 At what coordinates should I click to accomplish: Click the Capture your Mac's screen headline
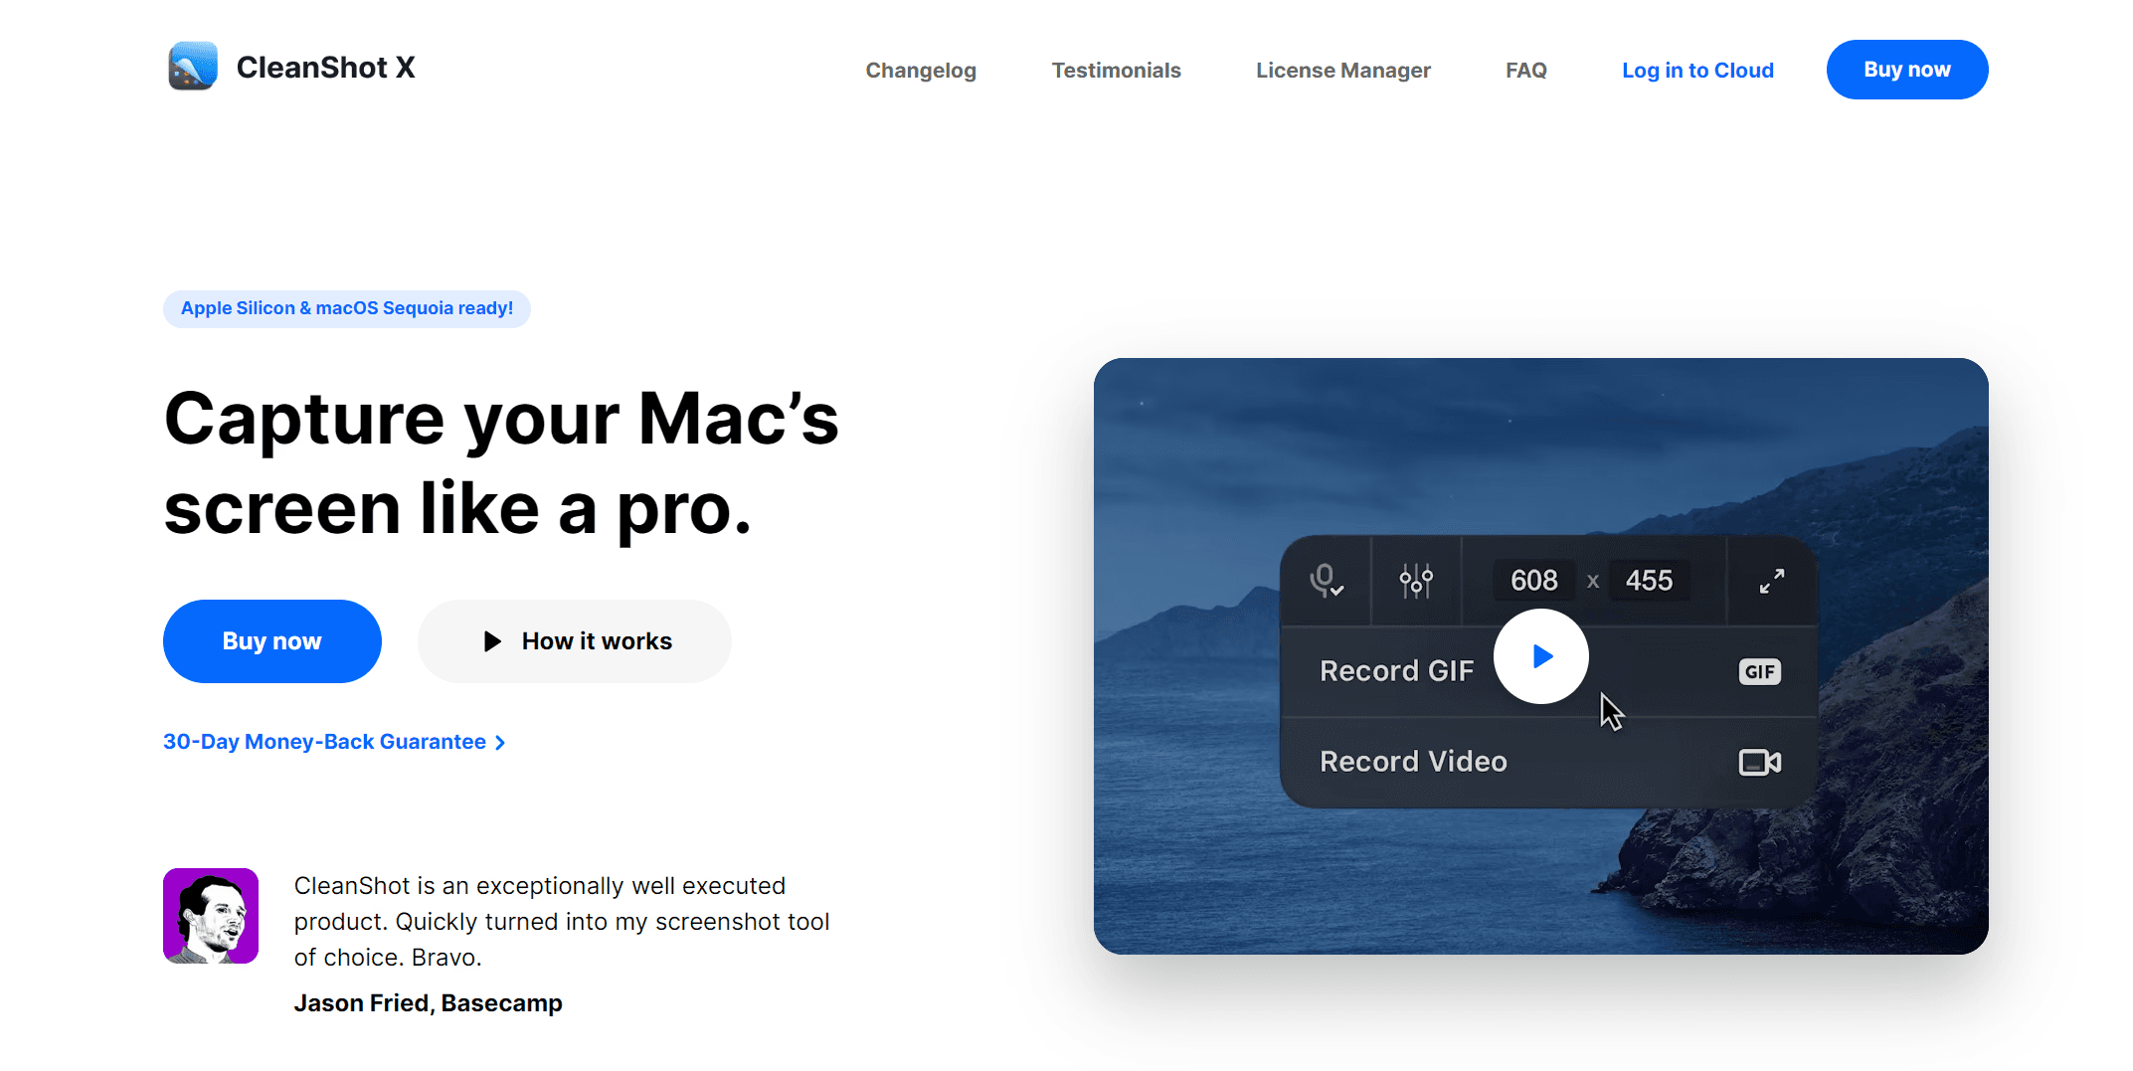[x=501, y=463]
